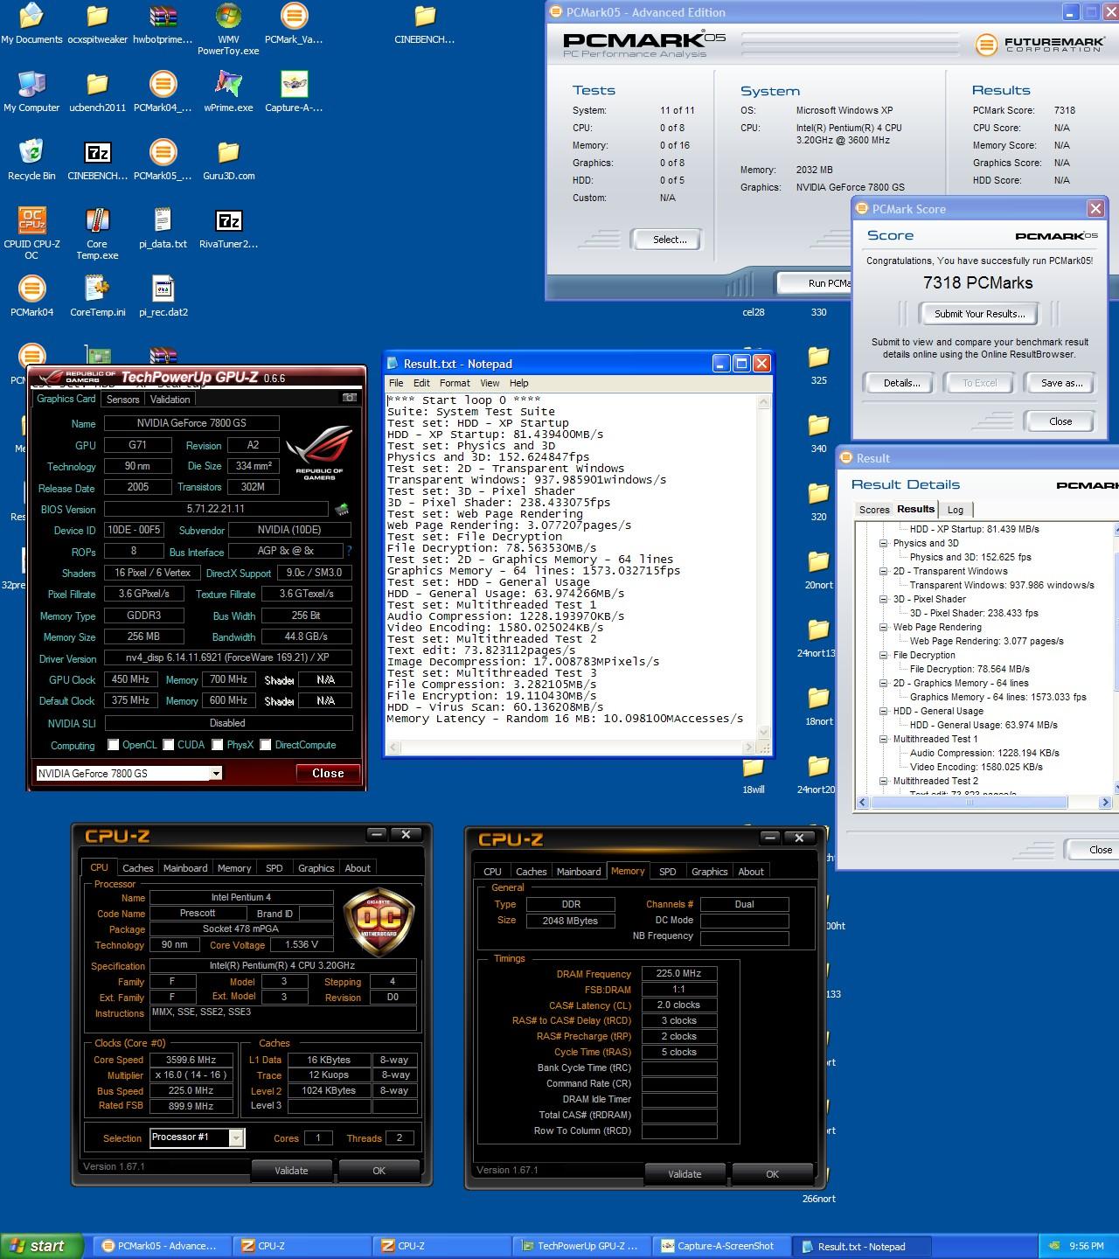
Task: Collapse the 2D - Transparent Windows node
Action: point(883,571)
